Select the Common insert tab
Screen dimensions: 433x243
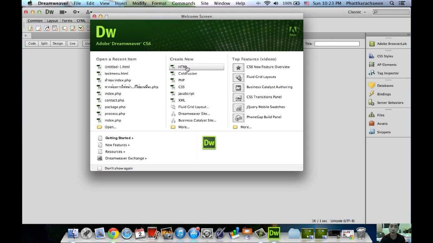click(x=35, y=21)
